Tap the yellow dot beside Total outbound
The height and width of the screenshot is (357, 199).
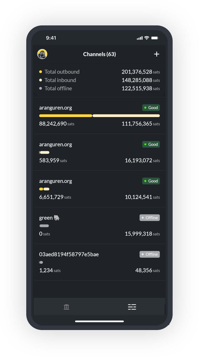(40, 72)
